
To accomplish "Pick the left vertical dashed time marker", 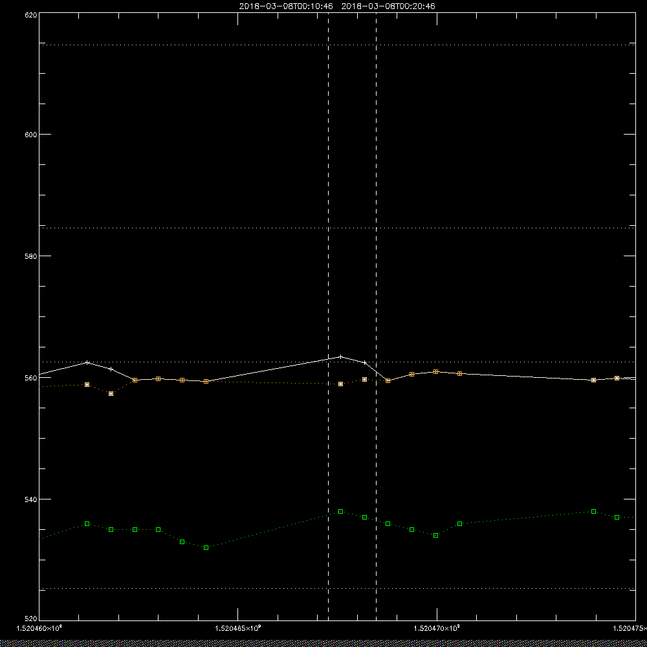I will coord(329,316).
